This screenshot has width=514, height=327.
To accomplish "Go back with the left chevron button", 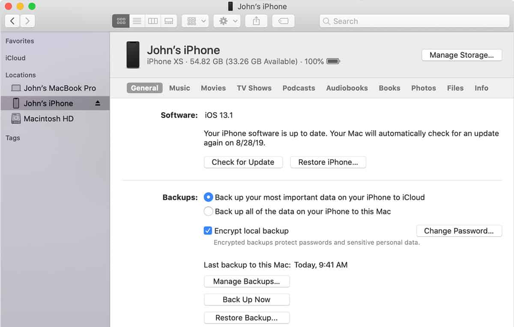I will tap(12, 21).
